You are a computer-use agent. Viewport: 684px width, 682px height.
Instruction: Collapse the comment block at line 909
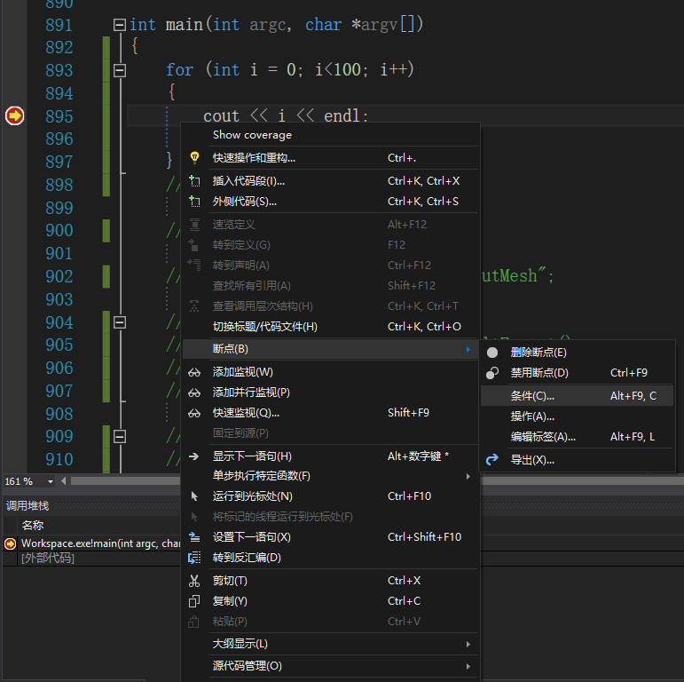[x=120, y=437]
